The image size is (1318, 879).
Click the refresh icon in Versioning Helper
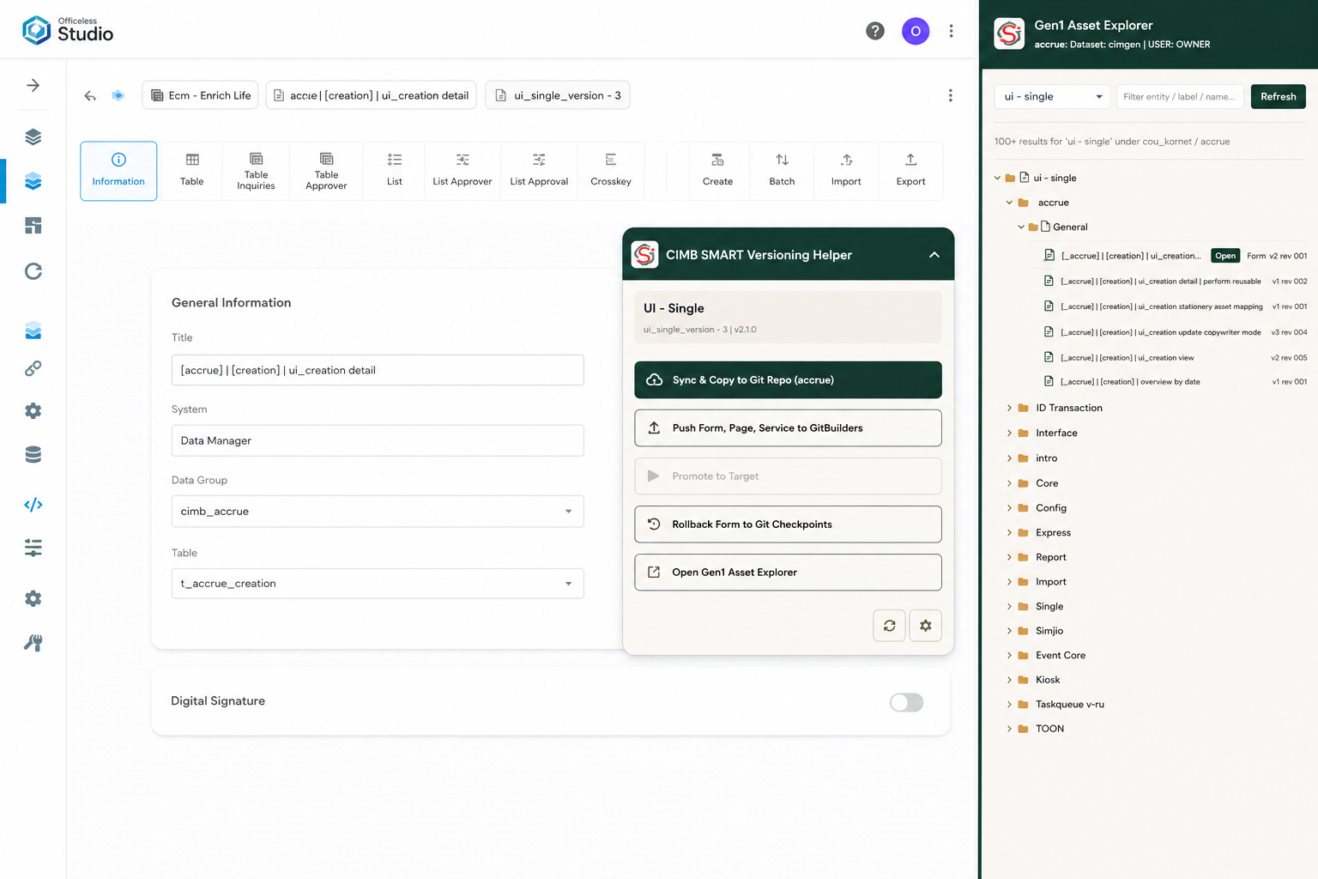pyautogui.click(x=889, y=626)
